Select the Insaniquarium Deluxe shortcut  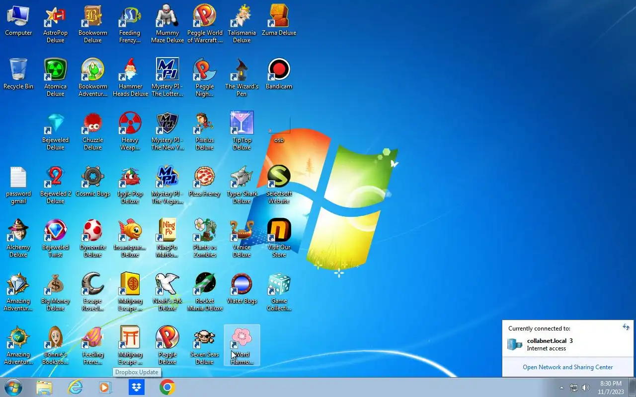click(x=130, y=238)
